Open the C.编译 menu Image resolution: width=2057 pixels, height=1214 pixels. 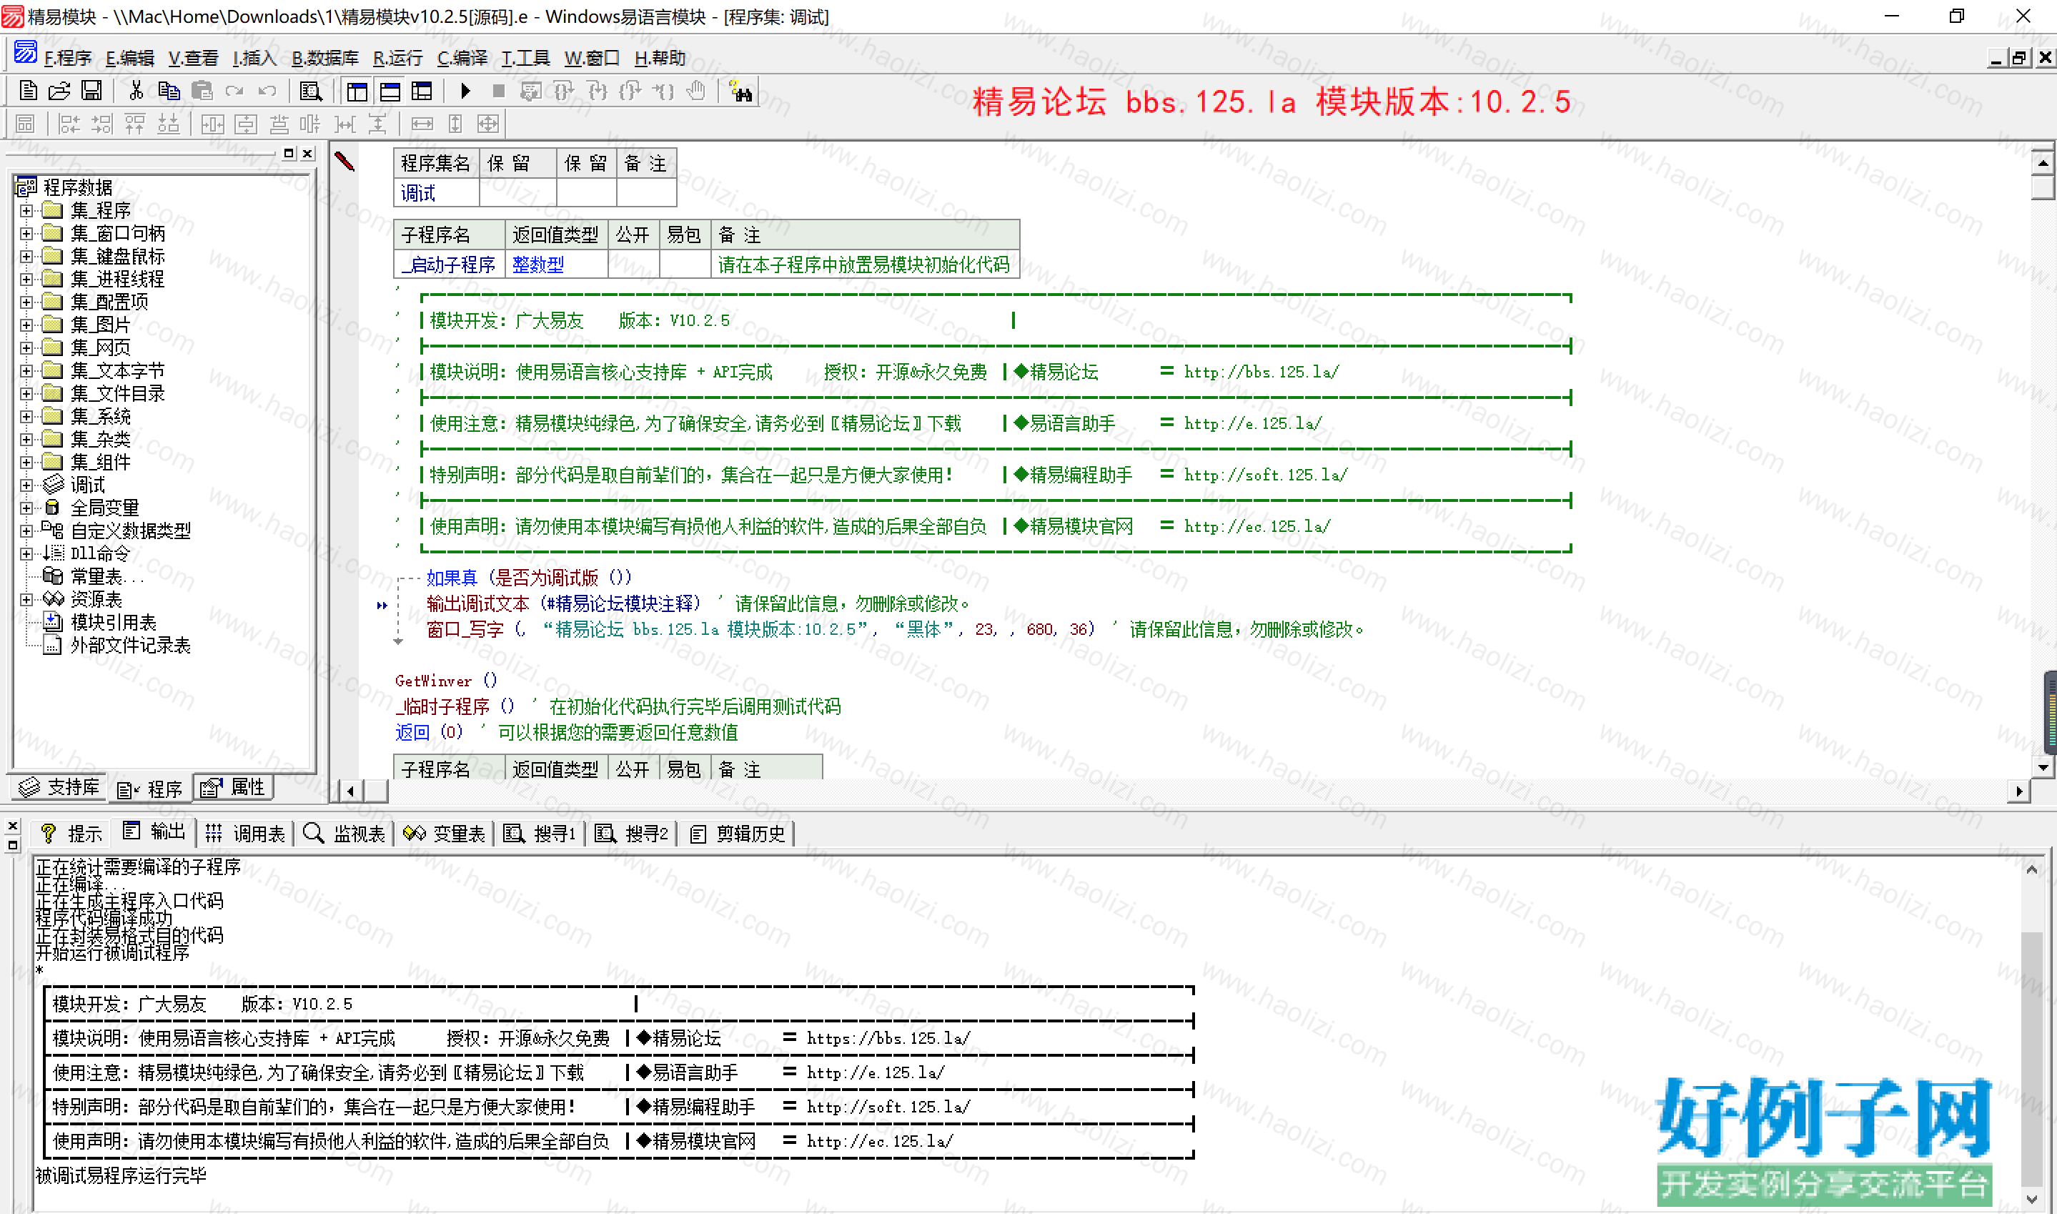coord(462,58)
